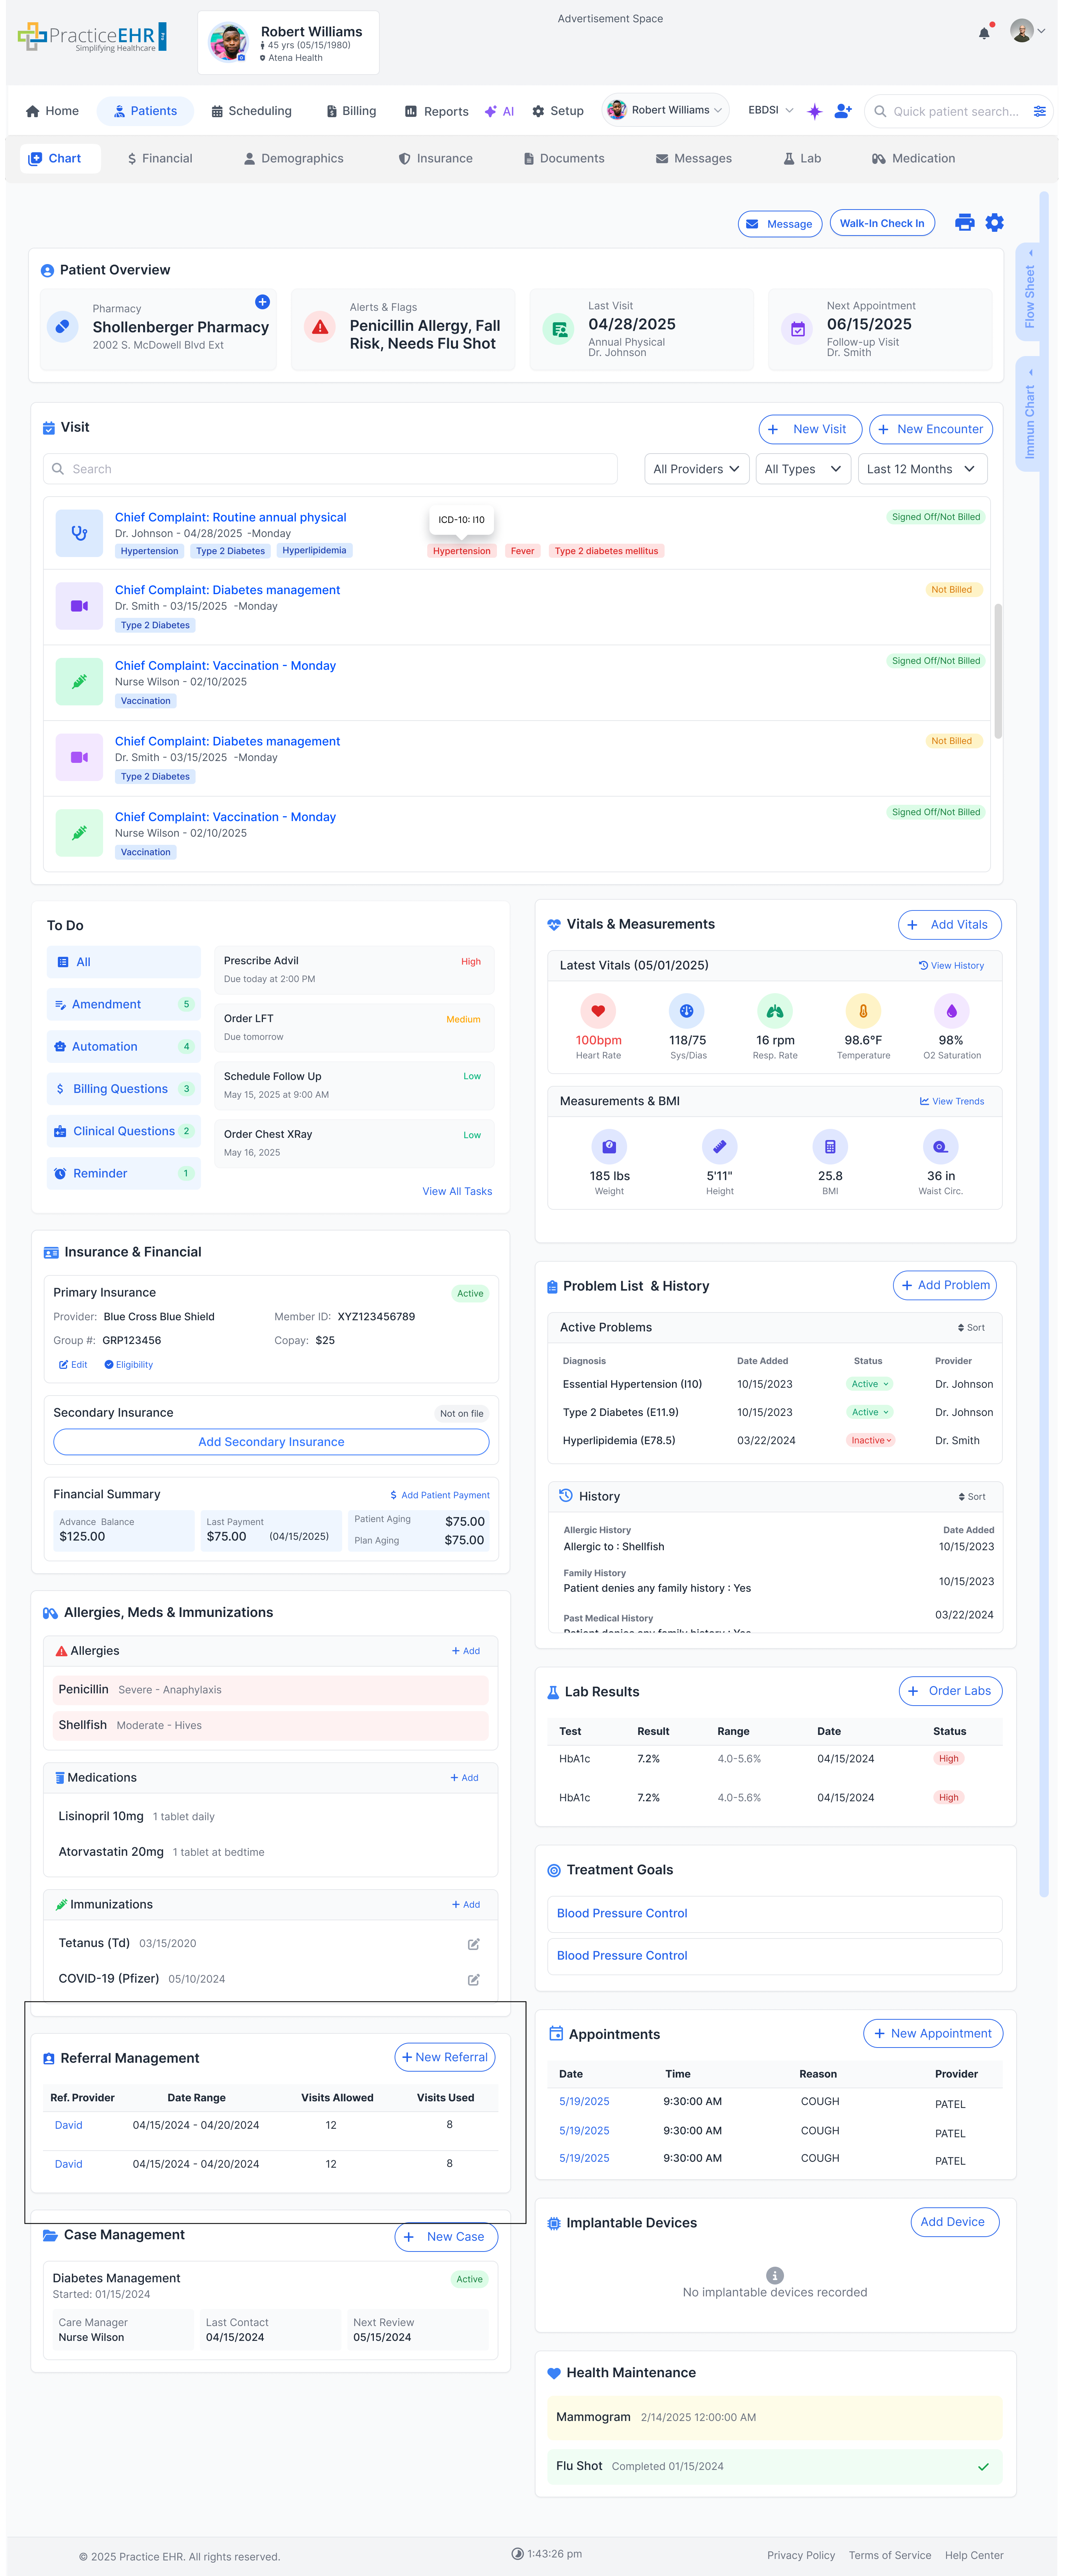Screen dimensions: 1074x2576
Task: Open the chart settings gear icon
Action: [x=994, y=222]
